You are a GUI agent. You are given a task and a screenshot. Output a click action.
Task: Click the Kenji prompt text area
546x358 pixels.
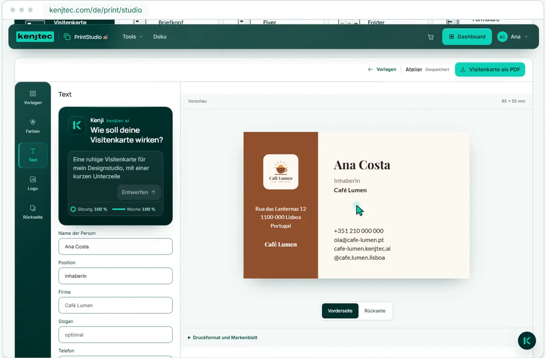pyautogui.click(x=116, y=168)
